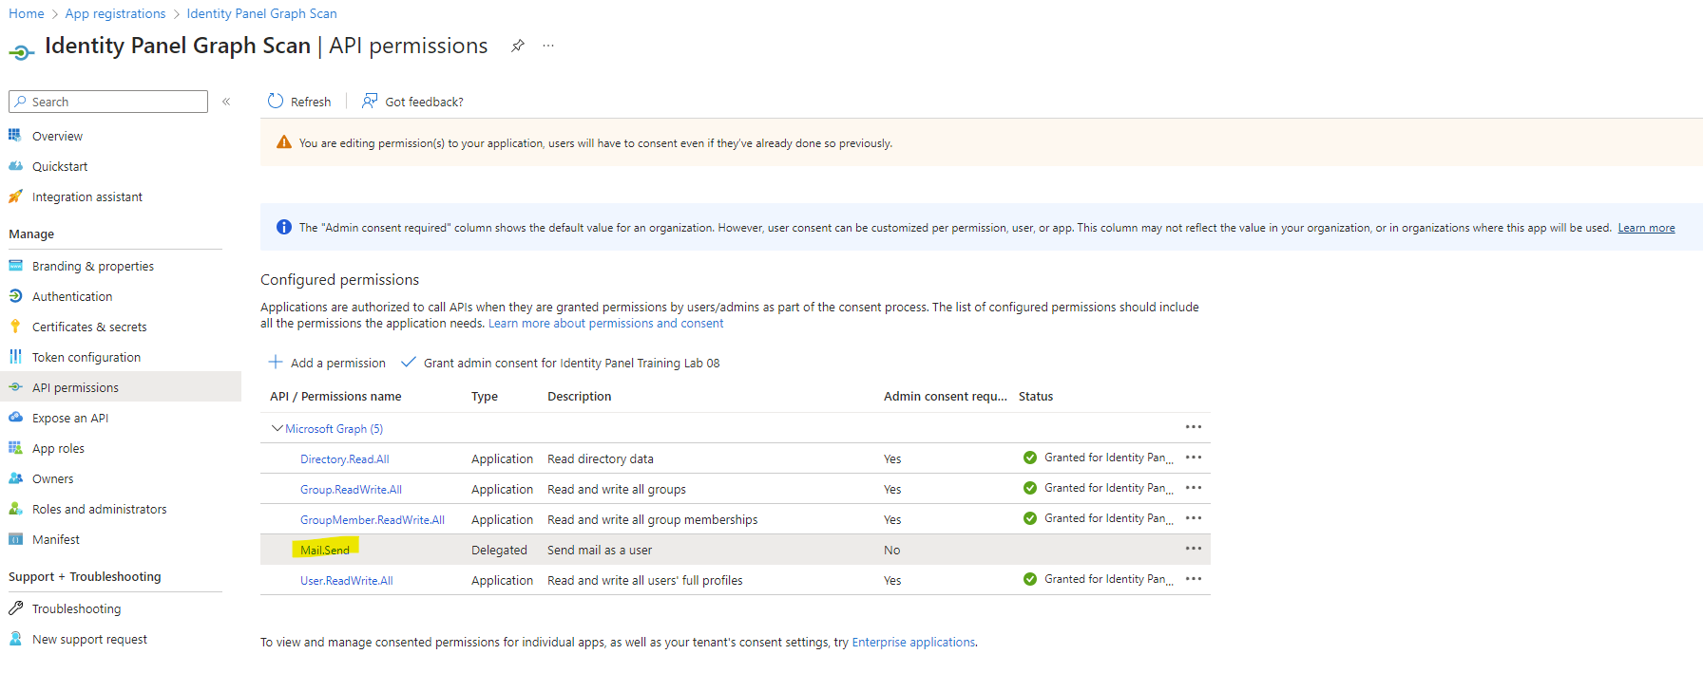The width and height of the screenshot is (1703, 673).
Task: Click the Manifest icon in the sidebar
Action: tap(15, 539)
